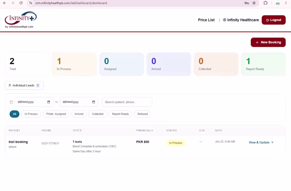291x191 pixels.
Task: Click the FINANCIALS column header
Action: pyautogui.click(x=144, y=131)
